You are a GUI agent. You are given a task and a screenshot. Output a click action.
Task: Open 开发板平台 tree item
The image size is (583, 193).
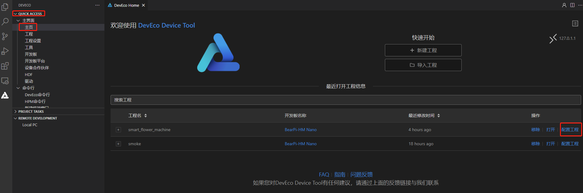pyautogui.click(x=35, y=61)
